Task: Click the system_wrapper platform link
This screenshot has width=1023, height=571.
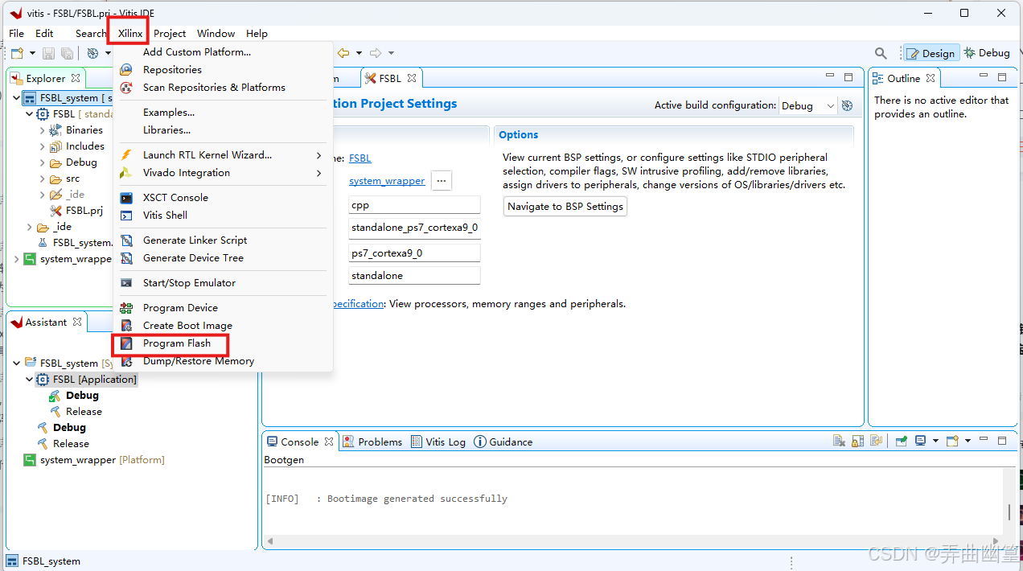Action: 387,181
